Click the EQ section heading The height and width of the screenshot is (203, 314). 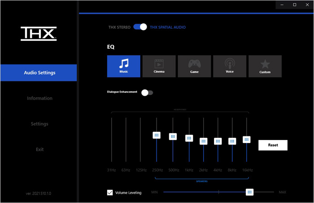tap(111, 47)
